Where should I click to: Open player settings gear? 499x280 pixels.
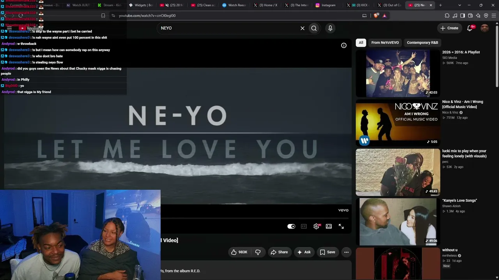point(316,226)
